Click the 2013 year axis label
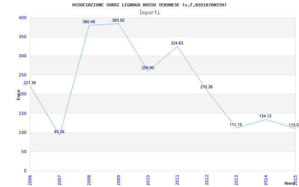The width and height of the screenshot is (299, 187). tap(237, 180)
